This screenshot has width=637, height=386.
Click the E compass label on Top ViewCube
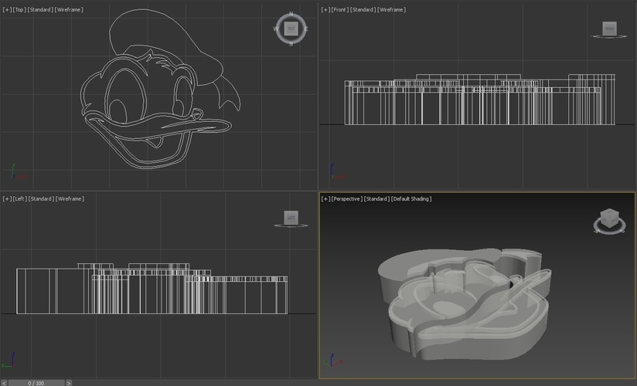click(306, 29)
